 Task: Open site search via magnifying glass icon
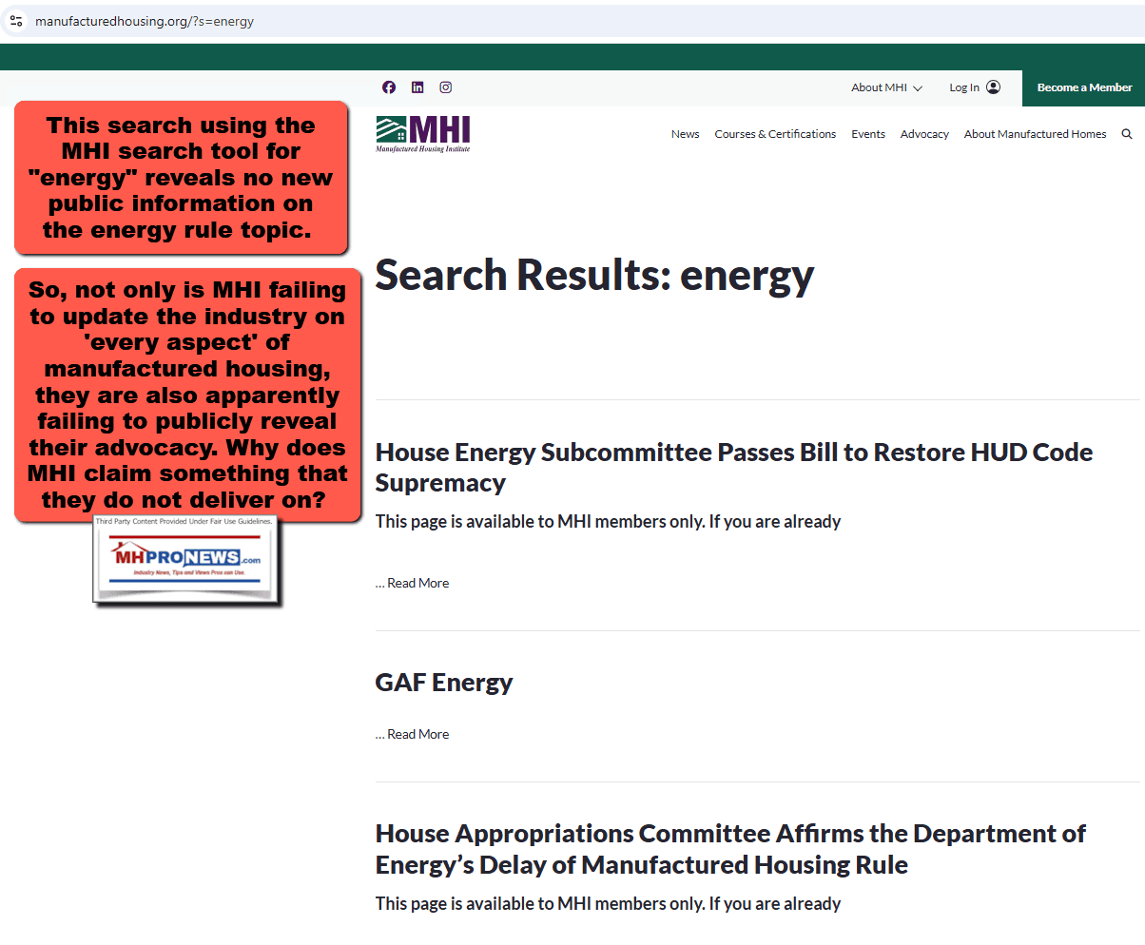click(x=1127, y=134)
